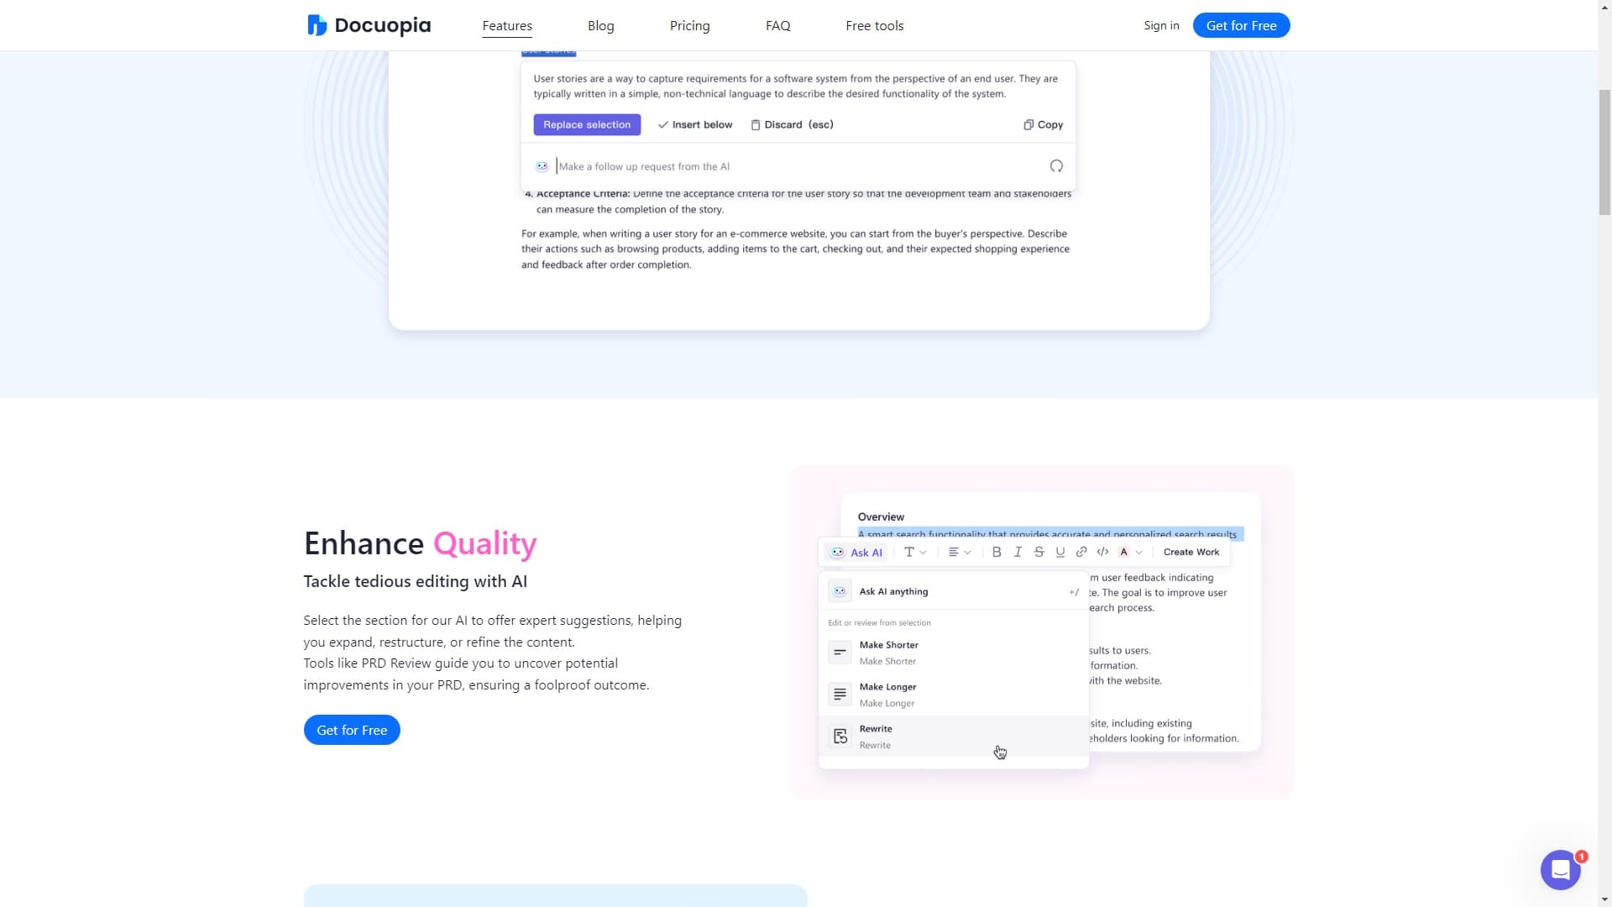Click the insert link icon
Viewport: 1612px width, 907px height.
(1081, 552)
